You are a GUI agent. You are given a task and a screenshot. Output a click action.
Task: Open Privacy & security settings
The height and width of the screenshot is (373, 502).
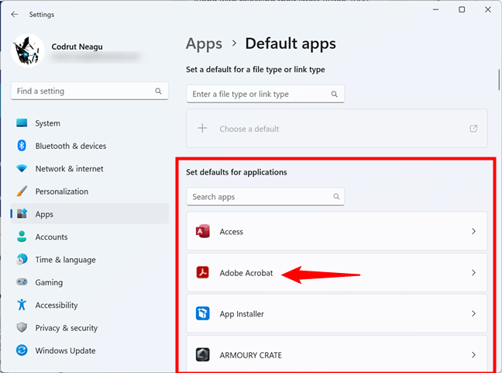(90, 328)
